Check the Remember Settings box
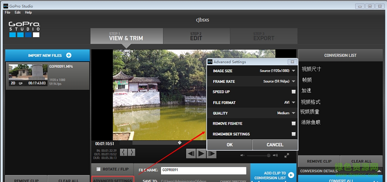The height and width of the screenshot is (182, 387). [x=293, y=134]
